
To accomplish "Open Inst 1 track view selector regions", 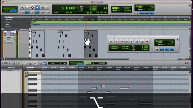I will coord(9,37).
